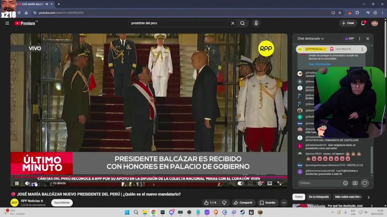The width and height of the screenshot is (387, 217).
Task: Open more actions ellipsis below video
Action: (284, 203)
